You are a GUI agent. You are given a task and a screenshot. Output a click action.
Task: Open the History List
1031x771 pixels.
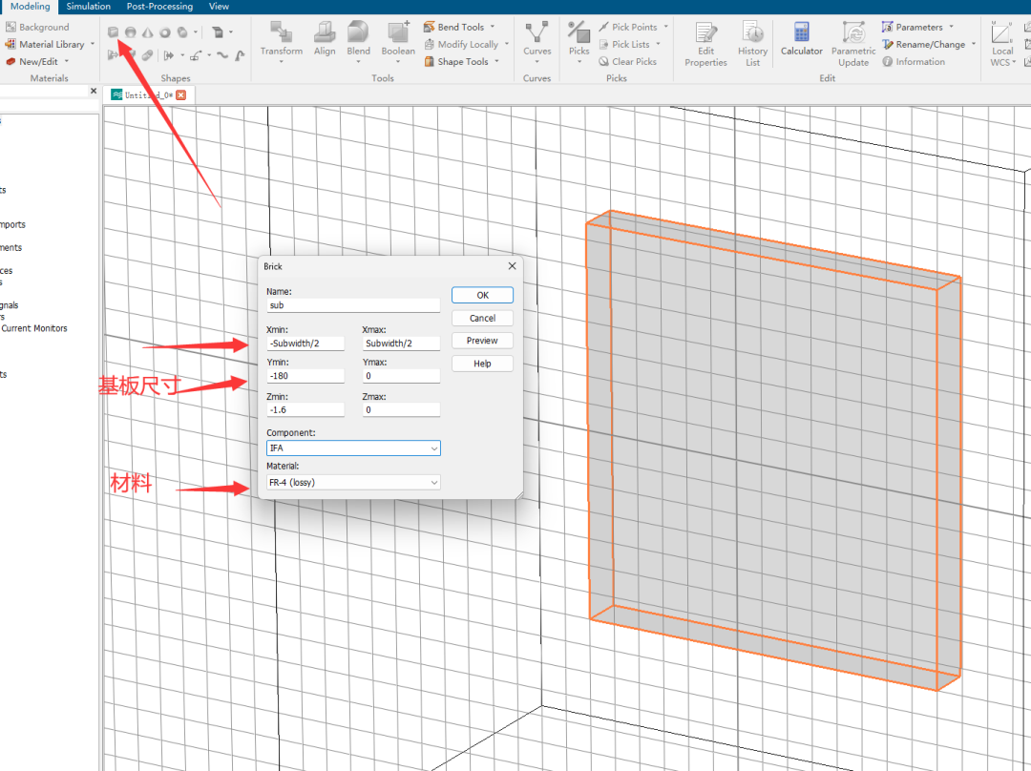[752, 44]
